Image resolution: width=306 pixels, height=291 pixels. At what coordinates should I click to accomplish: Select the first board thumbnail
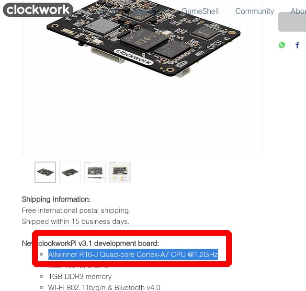[x=45, y=172]
